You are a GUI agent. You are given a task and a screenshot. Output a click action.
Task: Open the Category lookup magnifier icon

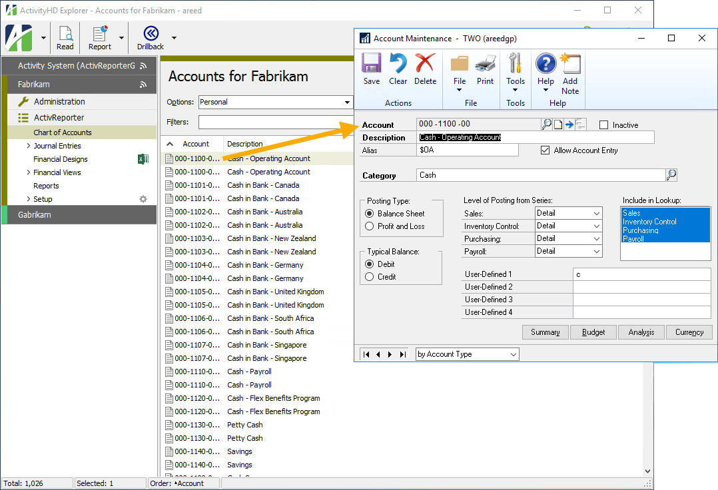(x=671, y=175)
